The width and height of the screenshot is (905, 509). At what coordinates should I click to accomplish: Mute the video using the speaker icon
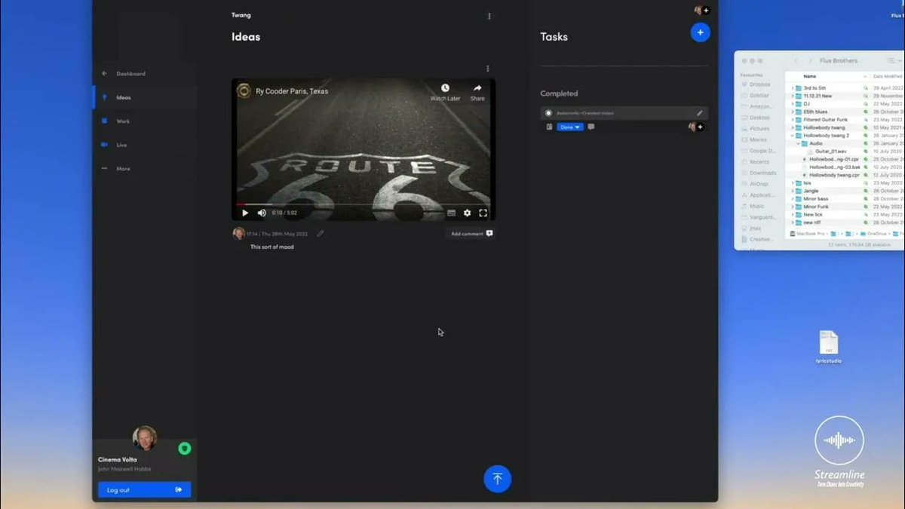click(x=261, y=213)
